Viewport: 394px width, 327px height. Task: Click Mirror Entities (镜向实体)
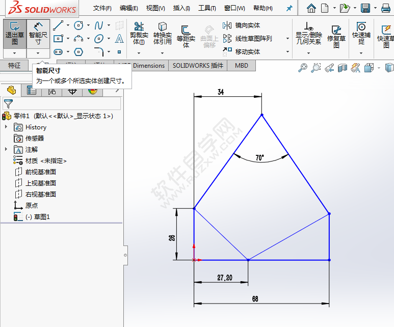click(241, 25)
